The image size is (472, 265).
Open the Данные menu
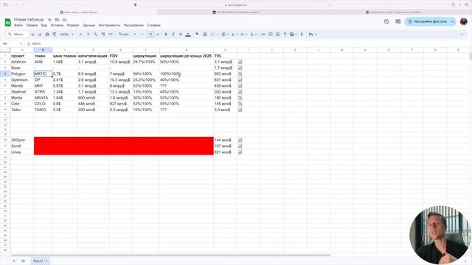(x=88, y=25)
